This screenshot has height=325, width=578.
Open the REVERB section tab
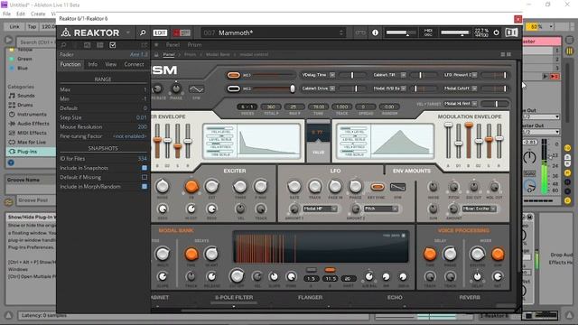470,297
